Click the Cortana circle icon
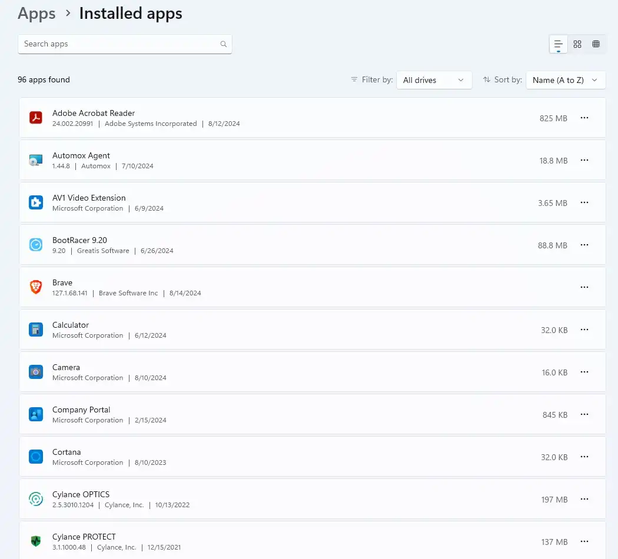618x559 pixels. coord(36,457)
